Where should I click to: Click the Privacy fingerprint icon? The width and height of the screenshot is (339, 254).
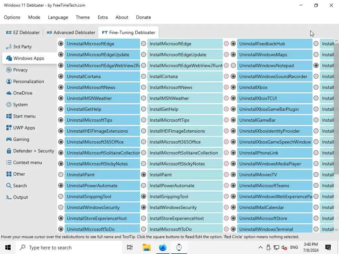click(9, 70)
